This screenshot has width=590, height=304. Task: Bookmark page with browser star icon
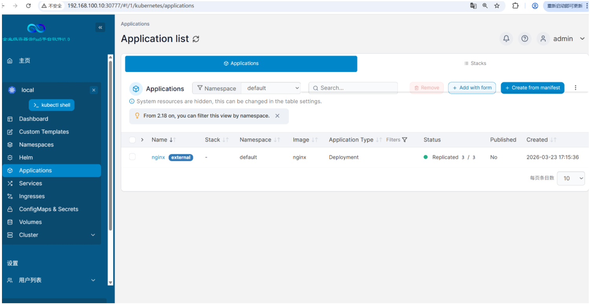497,6
